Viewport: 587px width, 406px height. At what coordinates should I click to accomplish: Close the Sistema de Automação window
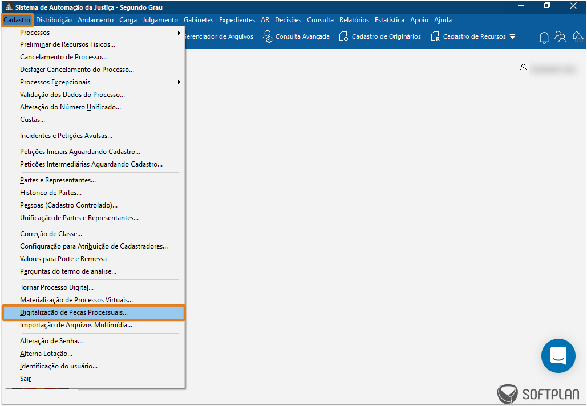pos(573,6)
